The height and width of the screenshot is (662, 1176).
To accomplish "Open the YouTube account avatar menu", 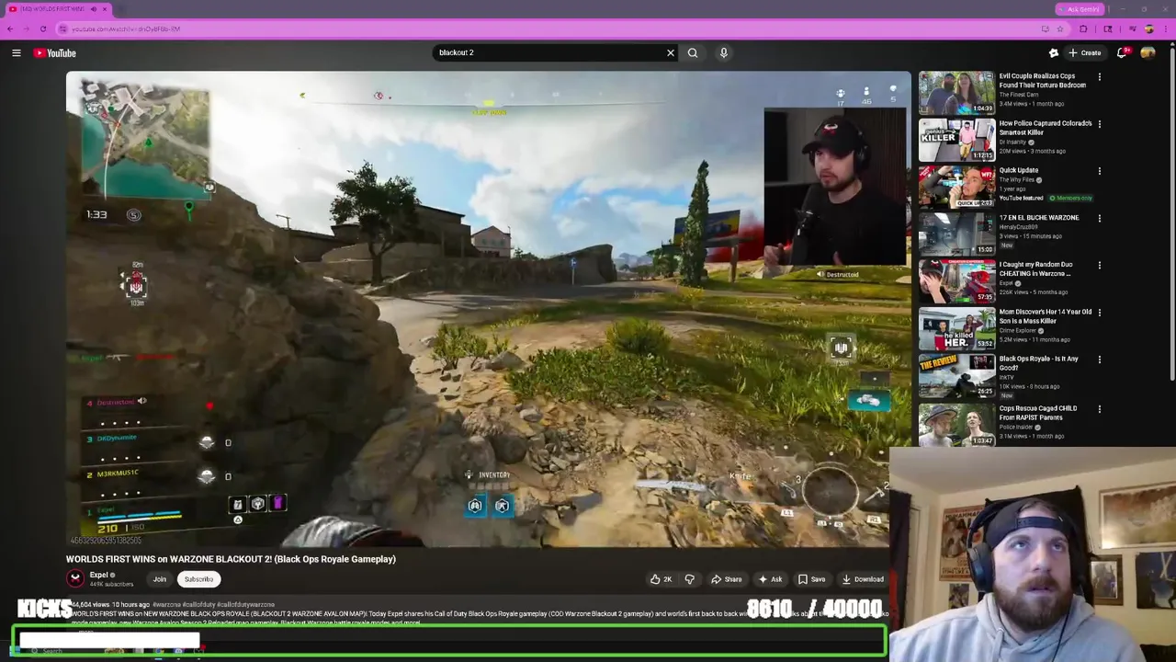I will coord(1148,53).
